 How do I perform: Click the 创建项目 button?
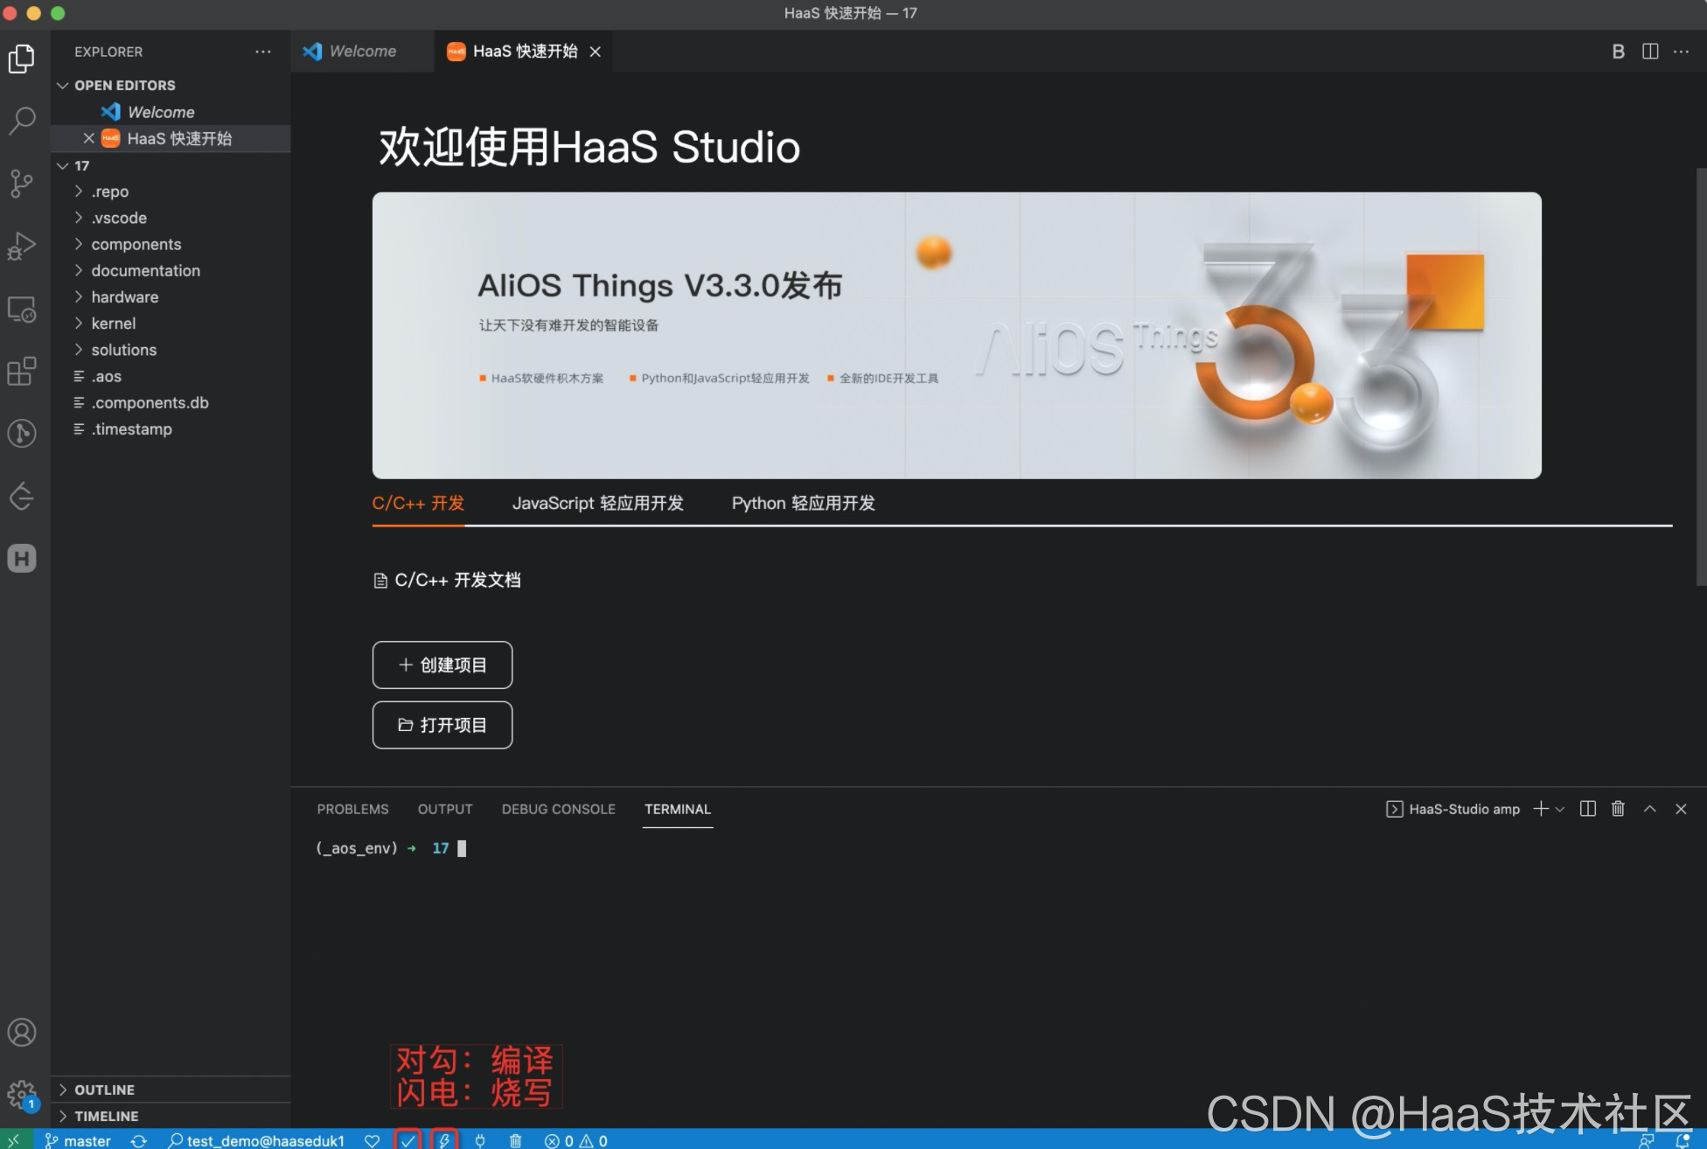(x=442, y=665)
